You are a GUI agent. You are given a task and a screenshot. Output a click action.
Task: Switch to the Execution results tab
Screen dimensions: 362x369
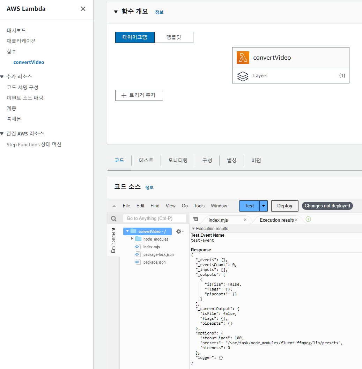tap(276, 220)
